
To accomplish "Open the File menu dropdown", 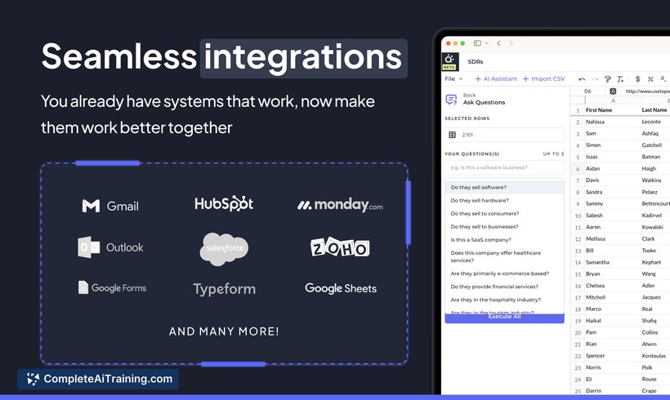I will coord(453,78).
